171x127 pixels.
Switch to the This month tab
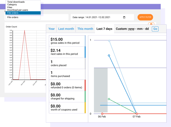point(85,29)
